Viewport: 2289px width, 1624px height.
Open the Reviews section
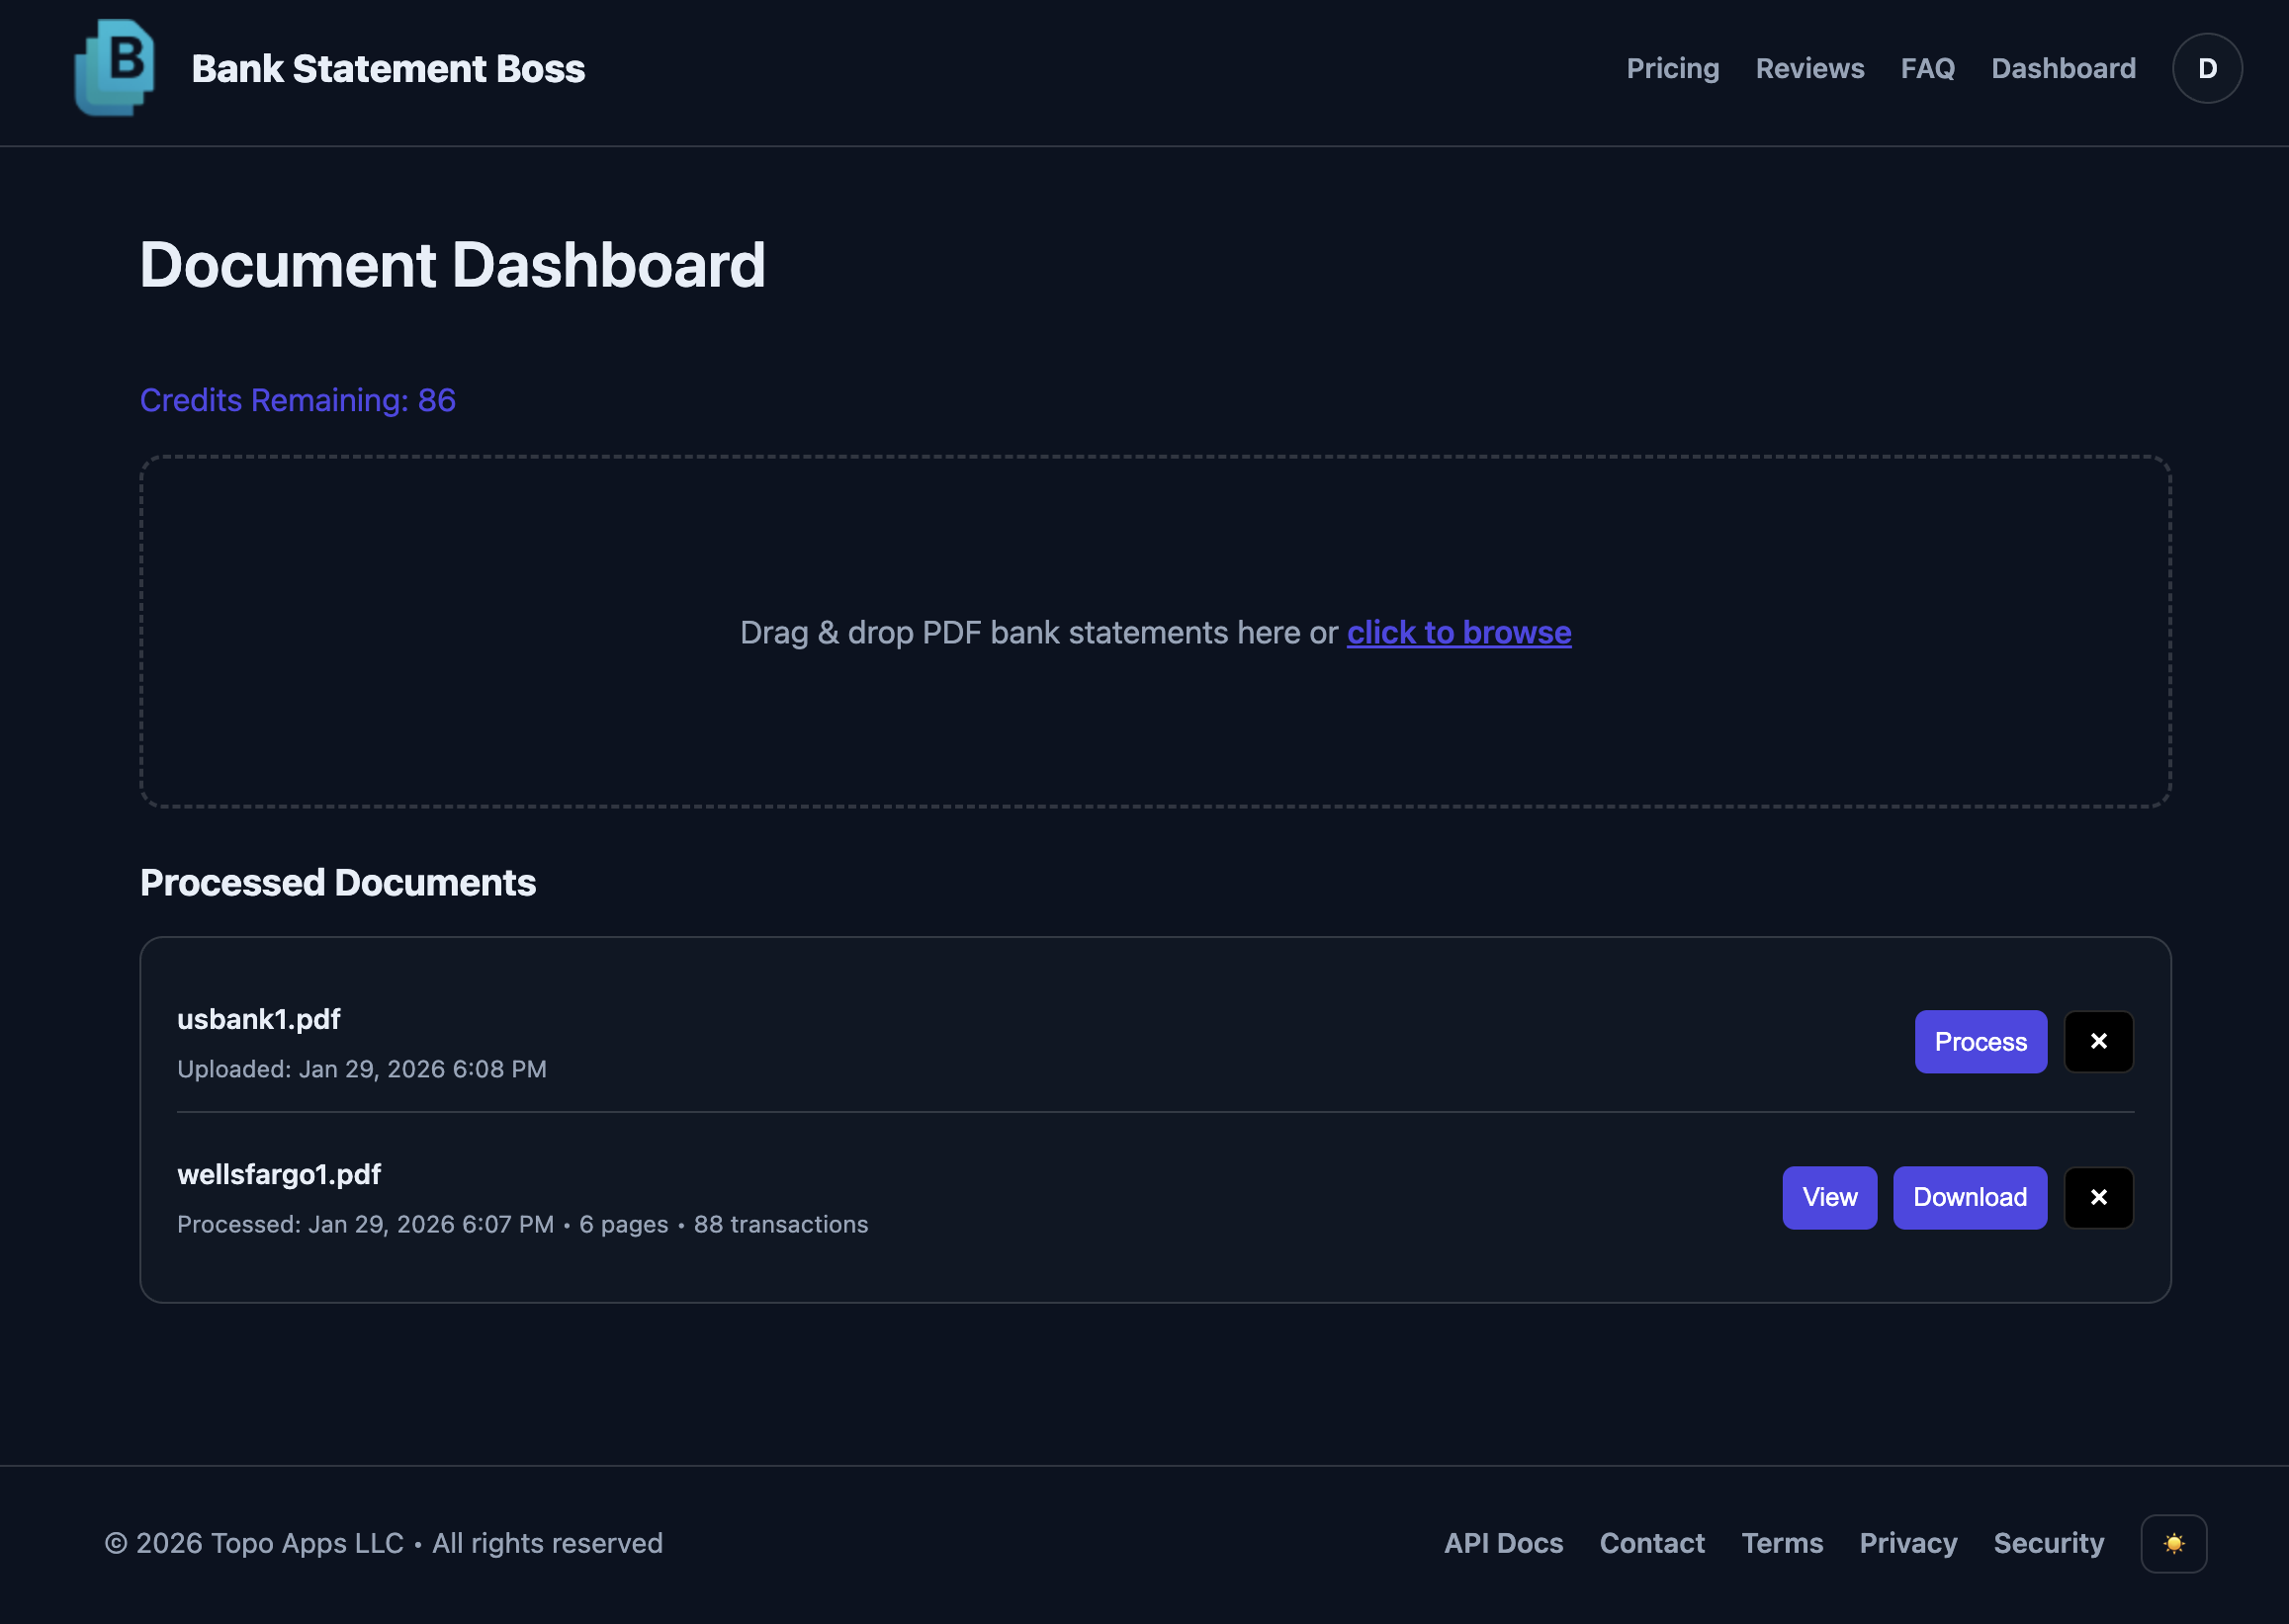coord(1809,68)
